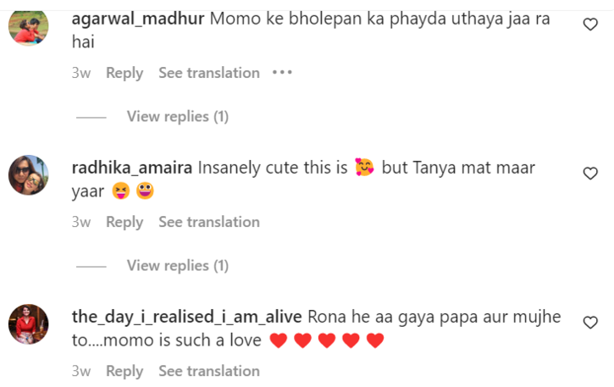Click the 3w timestamp on radhika_amaira's comment

coord(81,222)
